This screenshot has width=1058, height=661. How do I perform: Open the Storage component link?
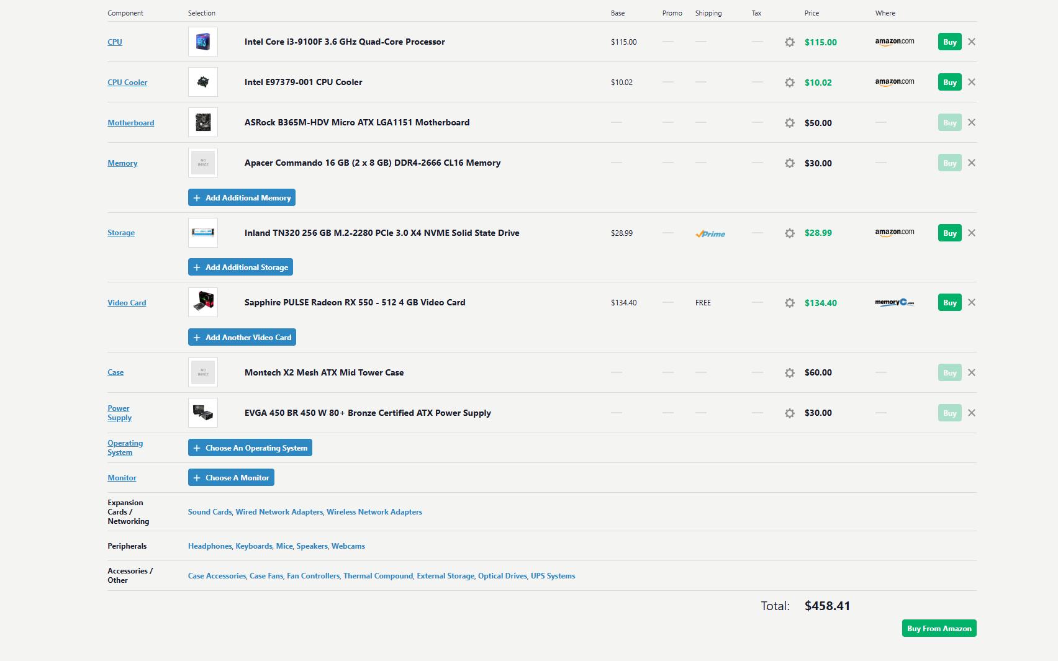(121, 233)
